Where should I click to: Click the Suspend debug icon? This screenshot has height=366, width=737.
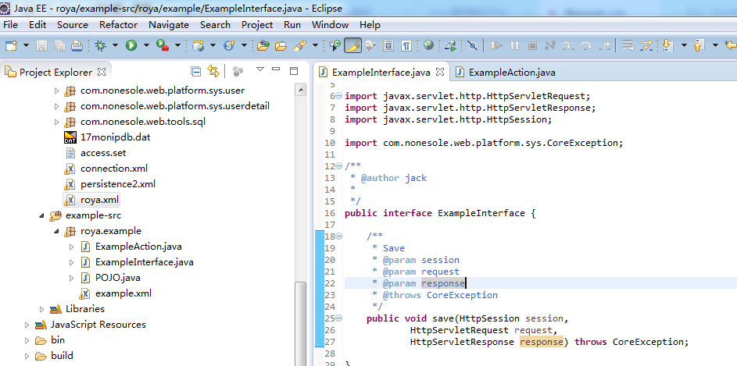click(x=514, y=45)
